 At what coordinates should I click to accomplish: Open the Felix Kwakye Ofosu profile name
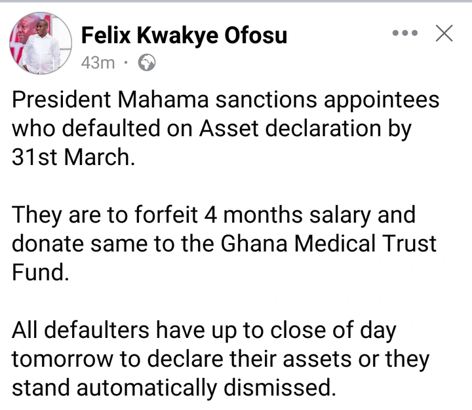tap(184, 36)
